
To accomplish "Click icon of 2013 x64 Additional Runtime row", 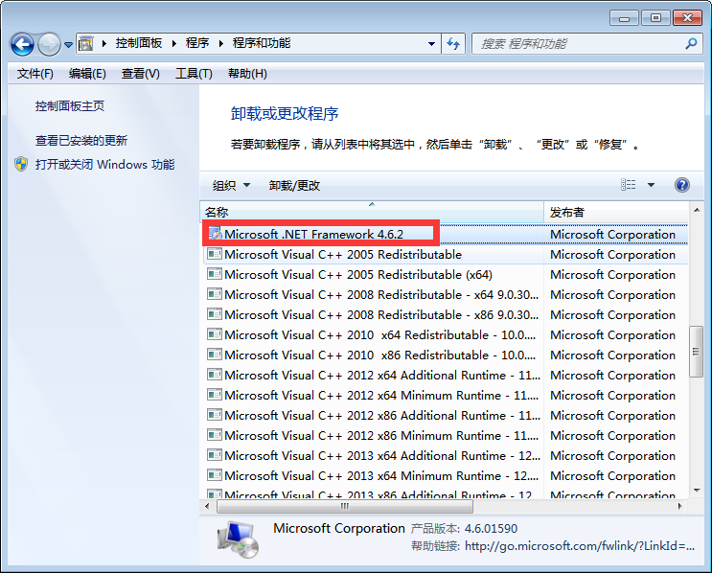I will (215, 455).
